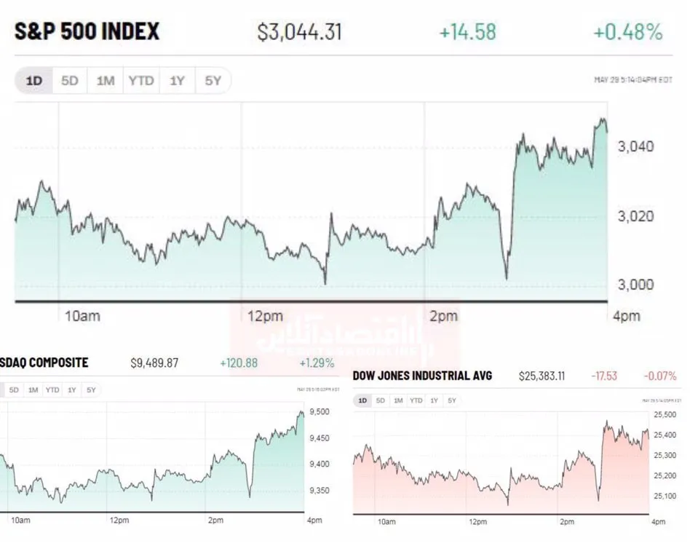Choose YTD range on Dow Jones chart
Screen dimensions: 690x546
[x=416, y=400]
